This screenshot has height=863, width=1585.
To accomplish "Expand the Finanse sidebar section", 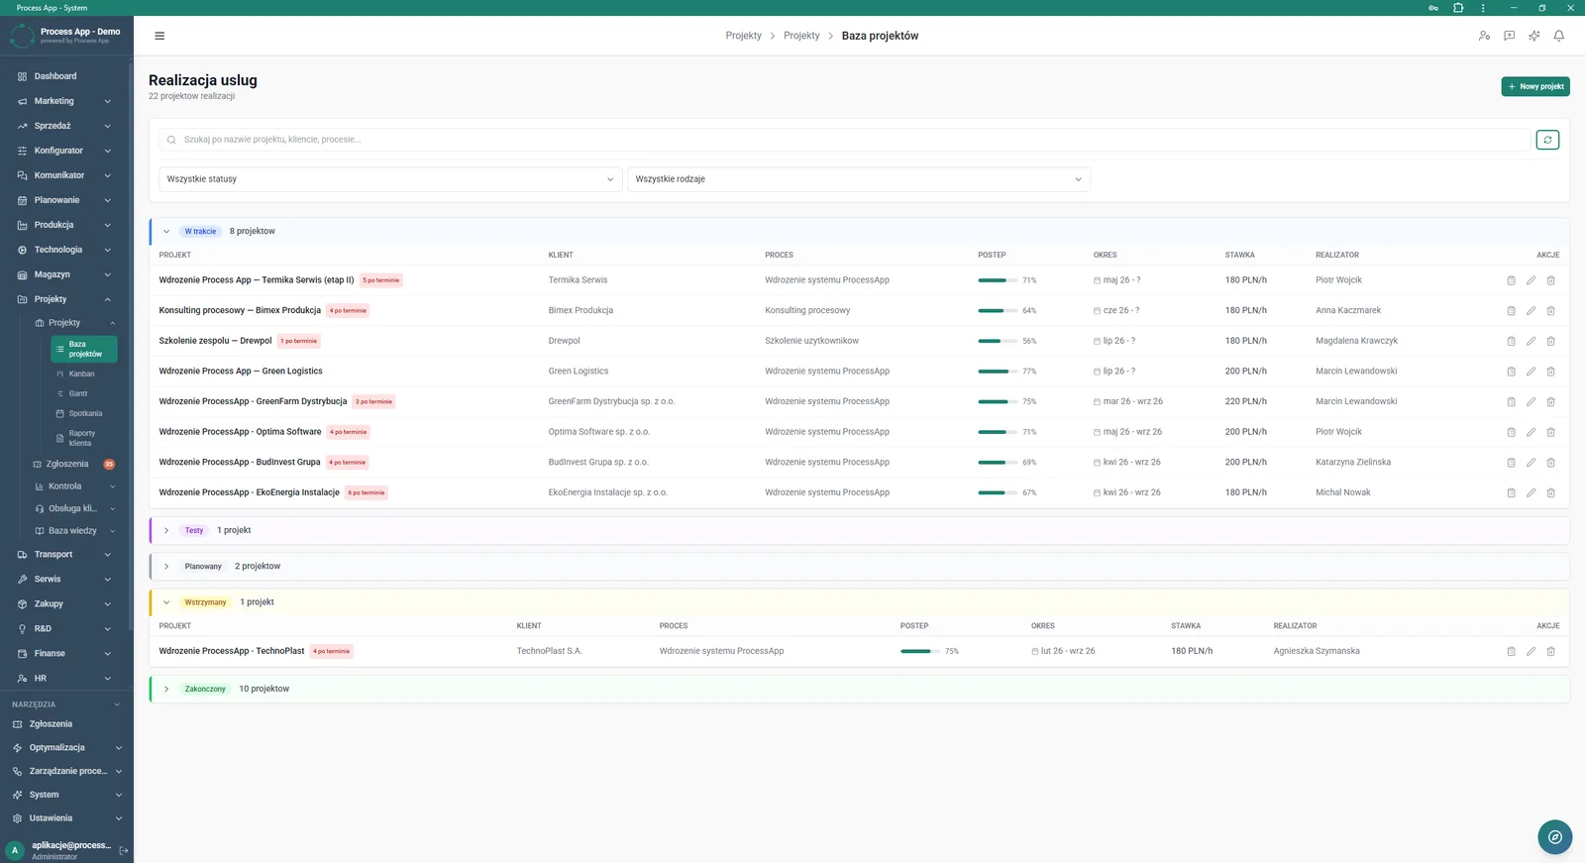I will [x=64, y=654].
